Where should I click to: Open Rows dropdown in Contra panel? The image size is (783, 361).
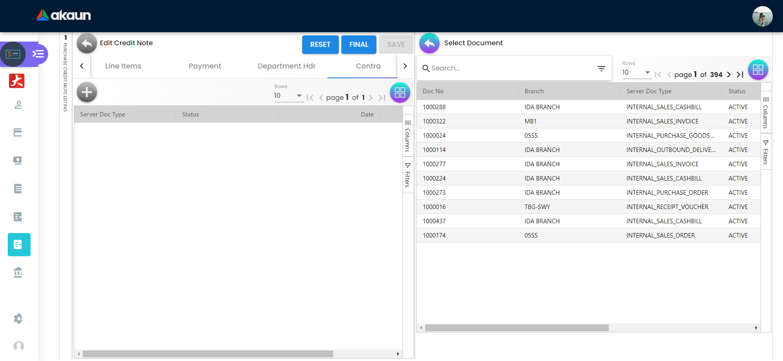click(x=288, y=96)
